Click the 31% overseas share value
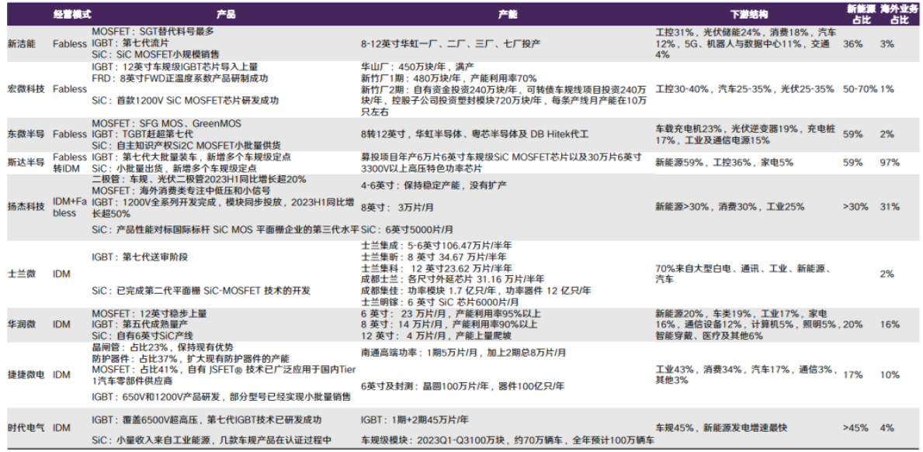The image size is (923, 452). click(x=890, y=207)
